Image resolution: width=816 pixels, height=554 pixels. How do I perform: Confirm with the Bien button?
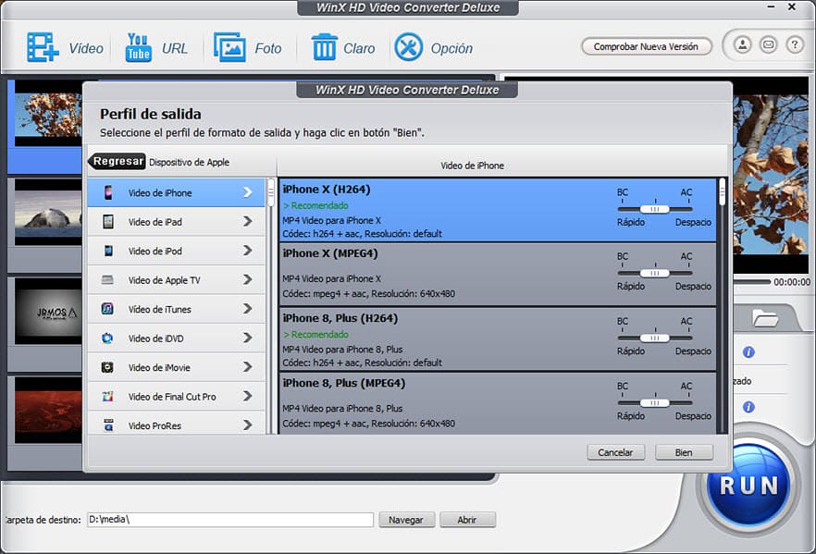(x=684, y=452)
